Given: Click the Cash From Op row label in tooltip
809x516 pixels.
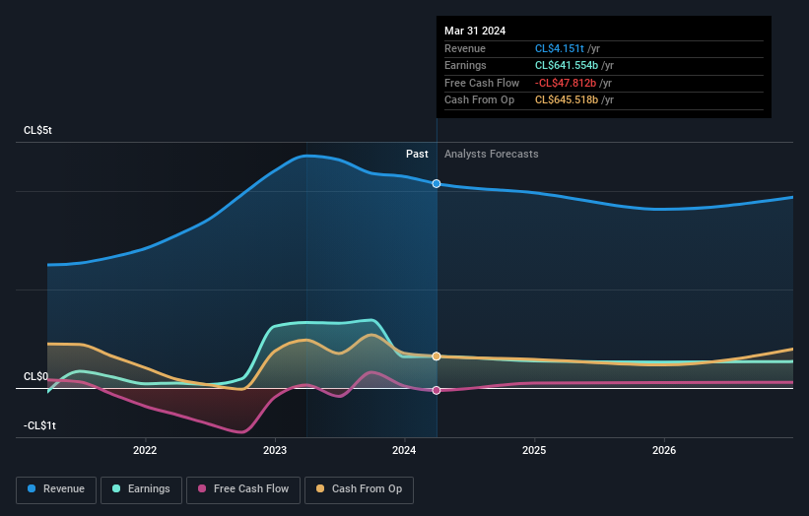Looking at the screenshot, I should 479,100.
